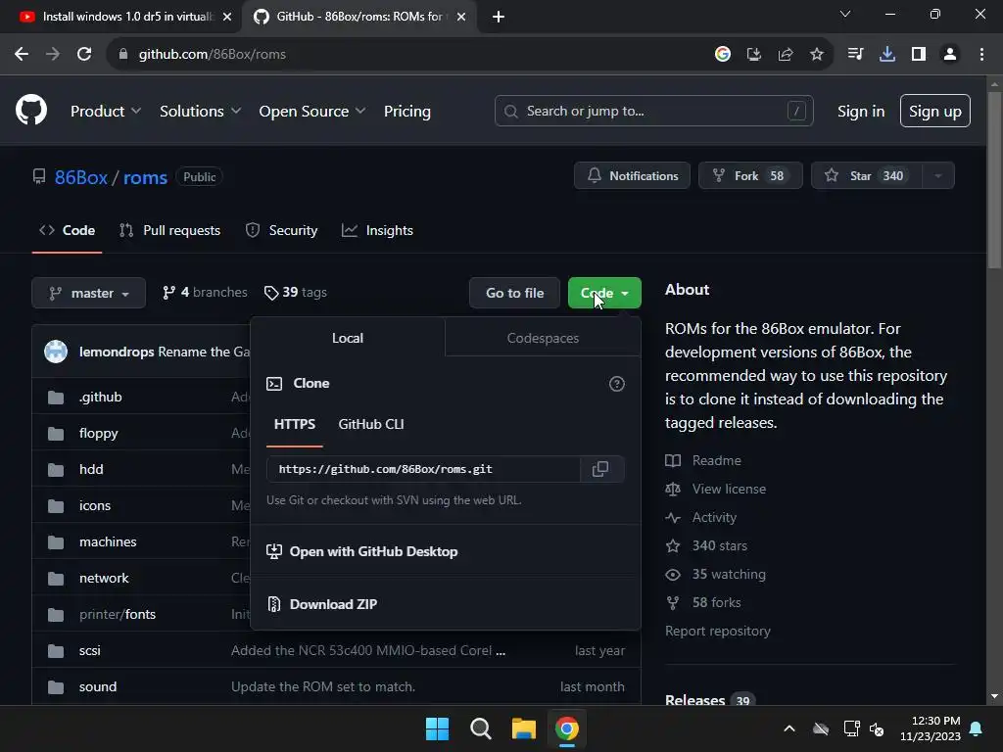
Task: Switch to the Codespaces tab
Action: tap(543, 338)
